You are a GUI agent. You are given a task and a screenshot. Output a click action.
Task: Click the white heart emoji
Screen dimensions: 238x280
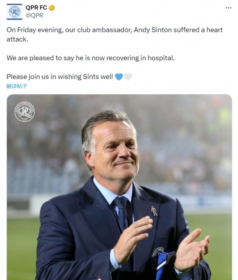[128, 77]
